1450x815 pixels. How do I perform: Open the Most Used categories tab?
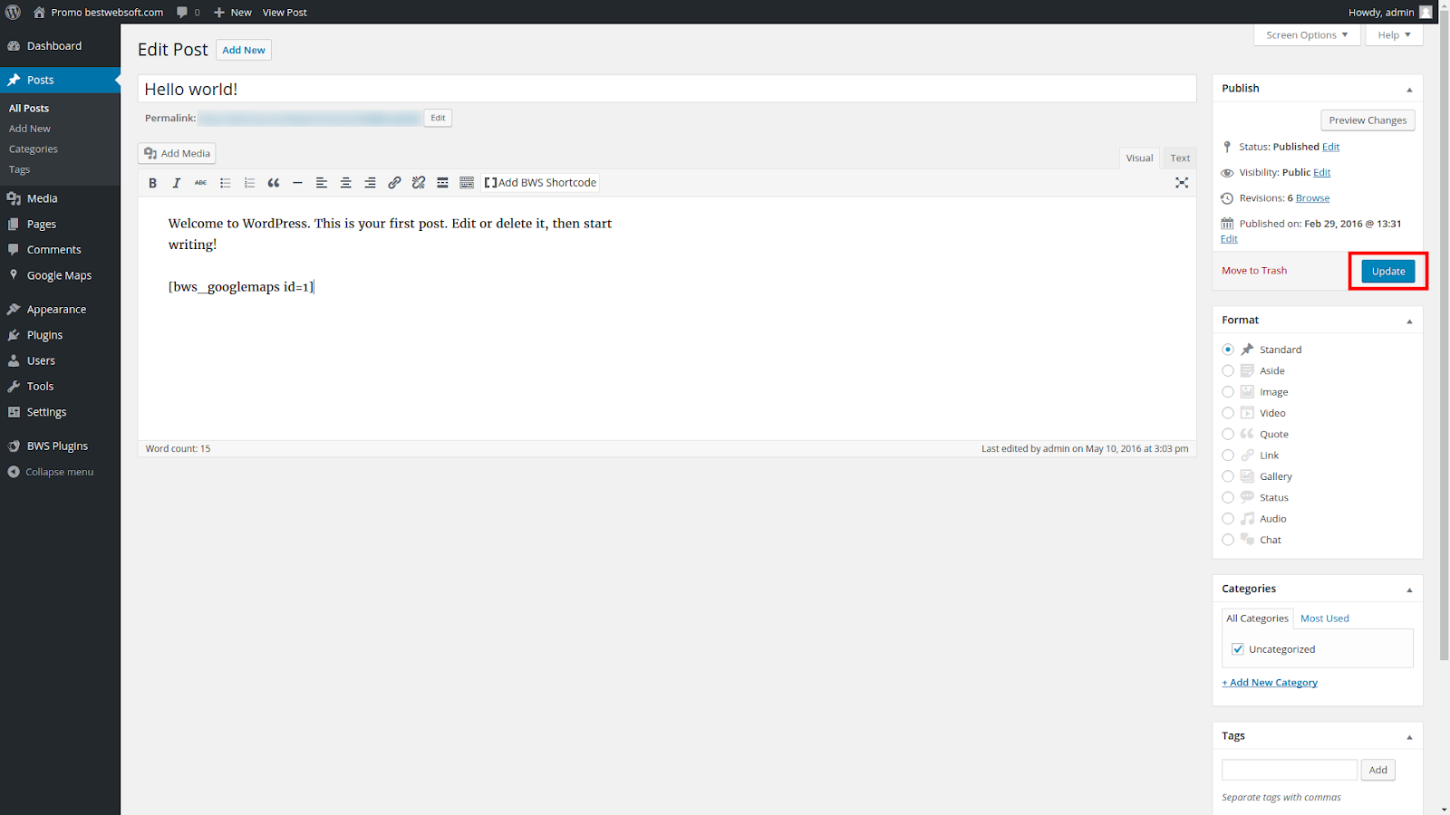click(1324, 618)
